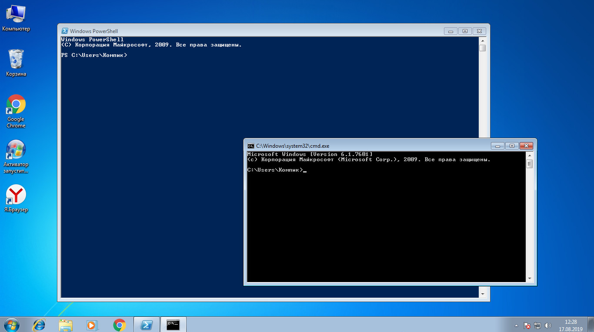Click the PS C:\Users\Компик> prompt

[94, 55]
